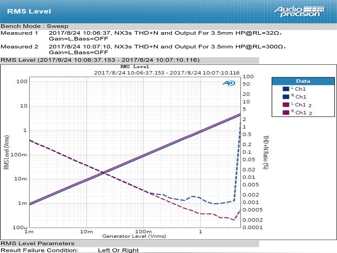Select the Measured 1 entry label
This screenshot has width=337, height=253.
pos(19,33)
